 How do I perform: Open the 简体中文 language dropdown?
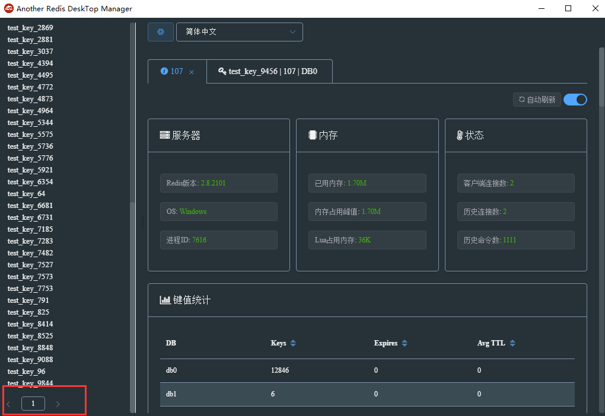(x=240, y=31)
